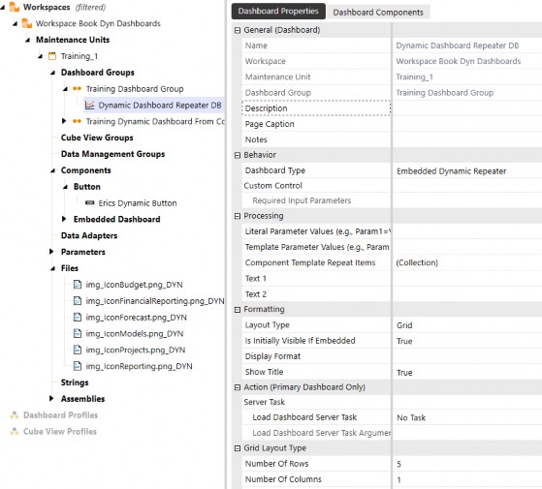Click the Erics Dynamic Button component icon
542x489 pixels.
point(90,203)
